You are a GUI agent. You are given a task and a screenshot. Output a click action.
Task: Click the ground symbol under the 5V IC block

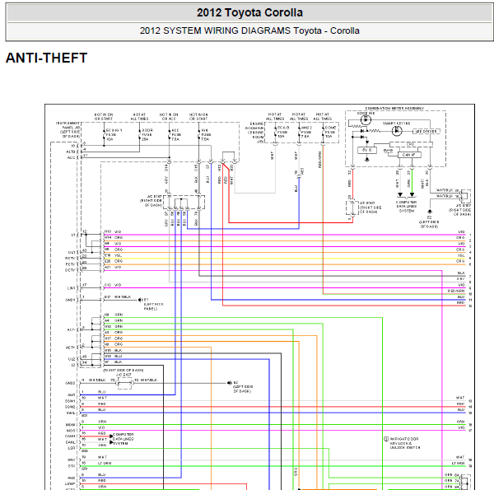click(x=366, y=160)
